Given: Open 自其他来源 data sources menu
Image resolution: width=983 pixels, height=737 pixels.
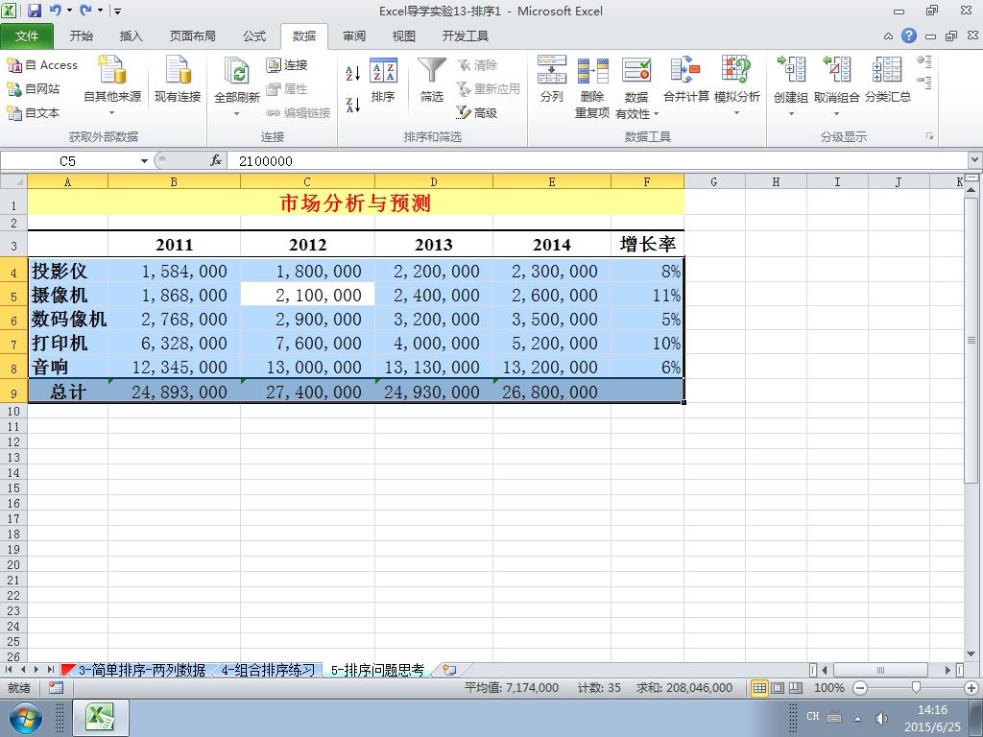Looking at the screenshot, I should pos(113,85).
